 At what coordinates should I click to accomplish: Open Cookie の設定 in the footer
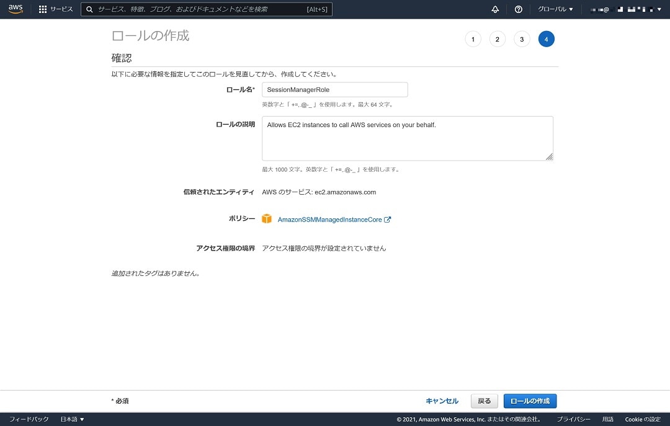tap(643, 419)
